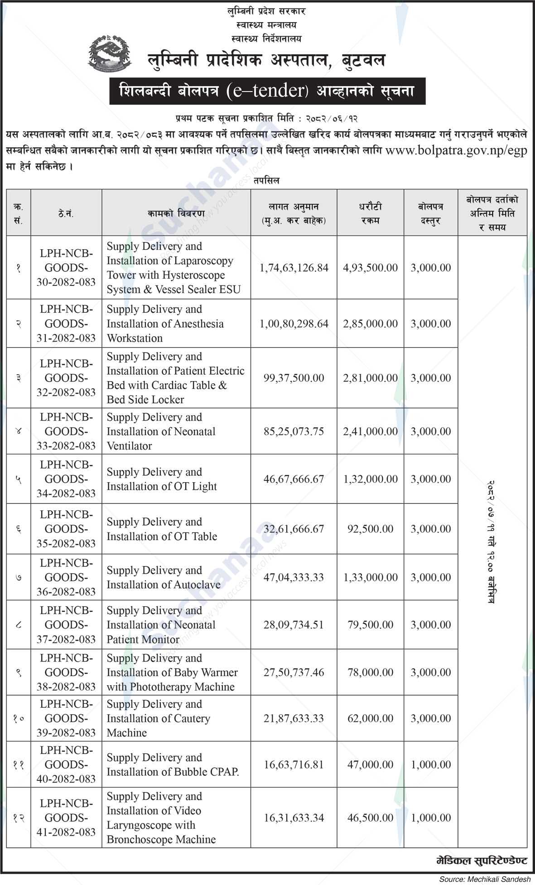This screenshot has width=535, height=885.
Task: Select the Lumbini Provincial Hospital heading
Action: 266,60
